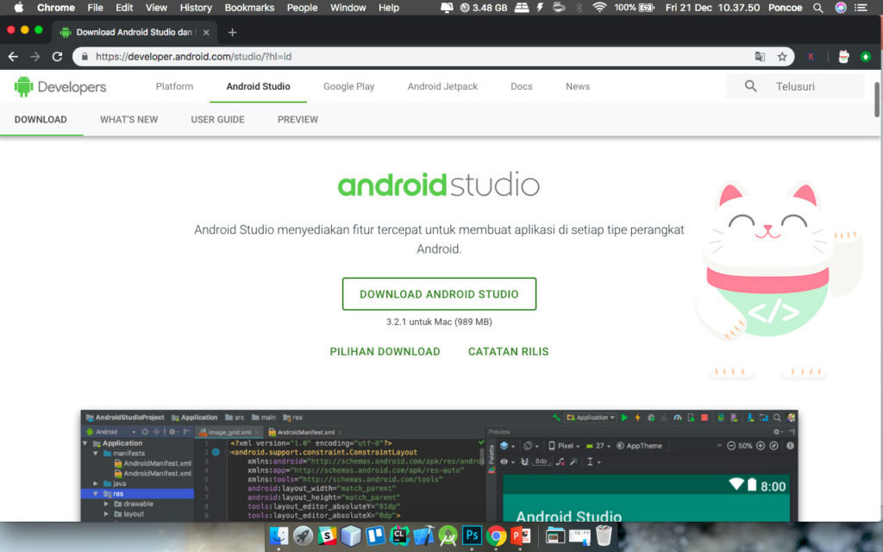Open Finder from the Dock

(x=279, y=536)
